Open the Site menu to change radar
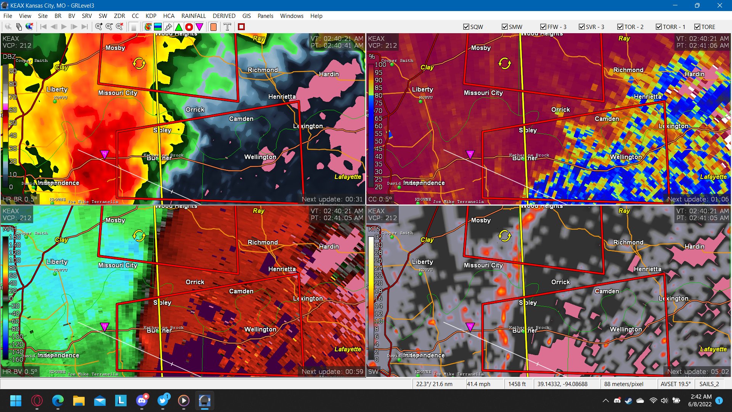Viewport: 732px width, 412px height. (42, 16)
